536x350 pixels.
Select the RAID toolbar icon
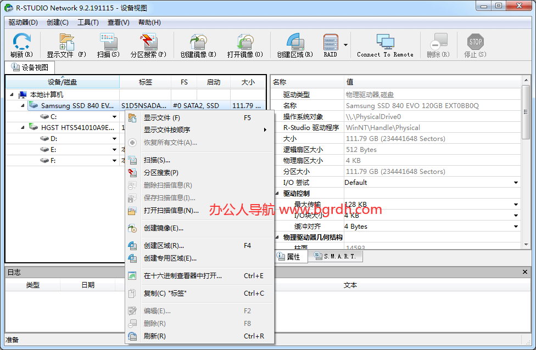tap(330, 44)
